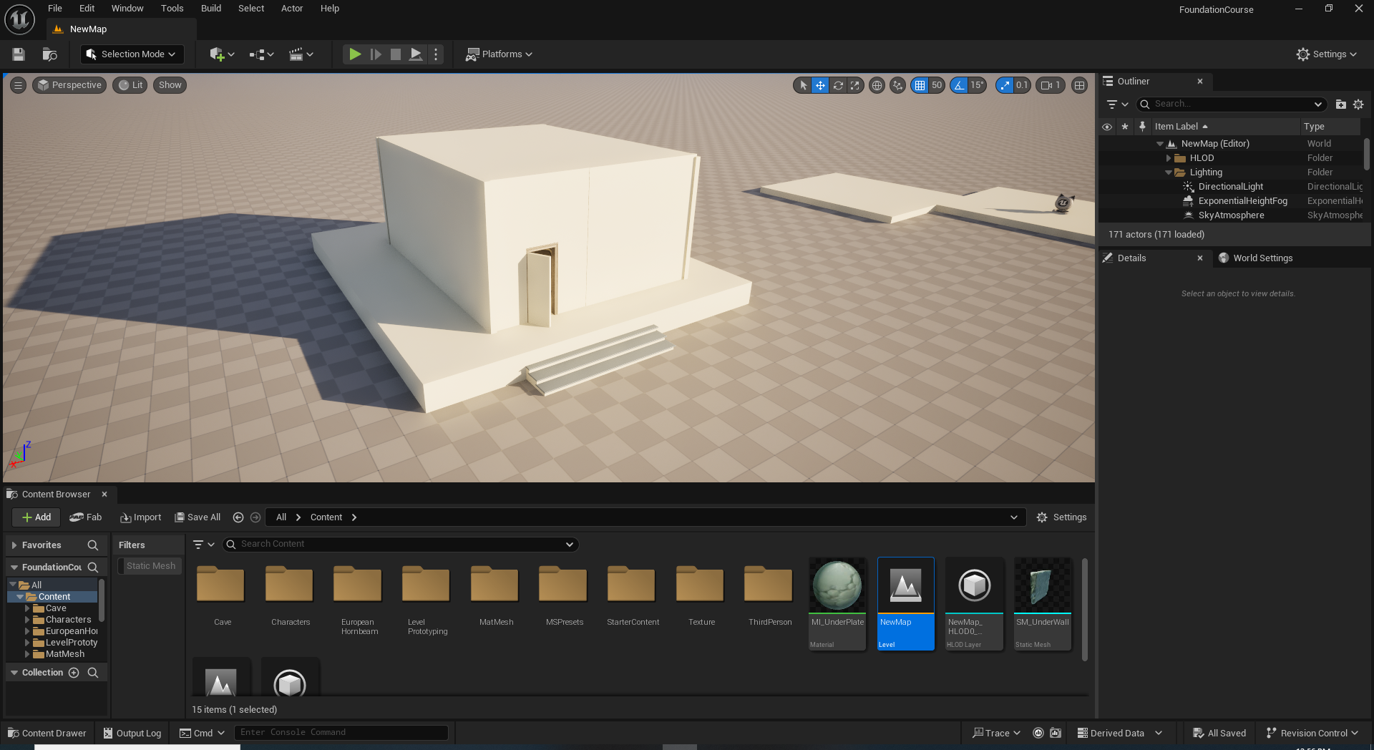Image resolution: width=1374 pixels, height=750 pixels.
Task: Select DirectionalLight in the Outliner
Action: pyautogui.click(x=1230, y=187)
